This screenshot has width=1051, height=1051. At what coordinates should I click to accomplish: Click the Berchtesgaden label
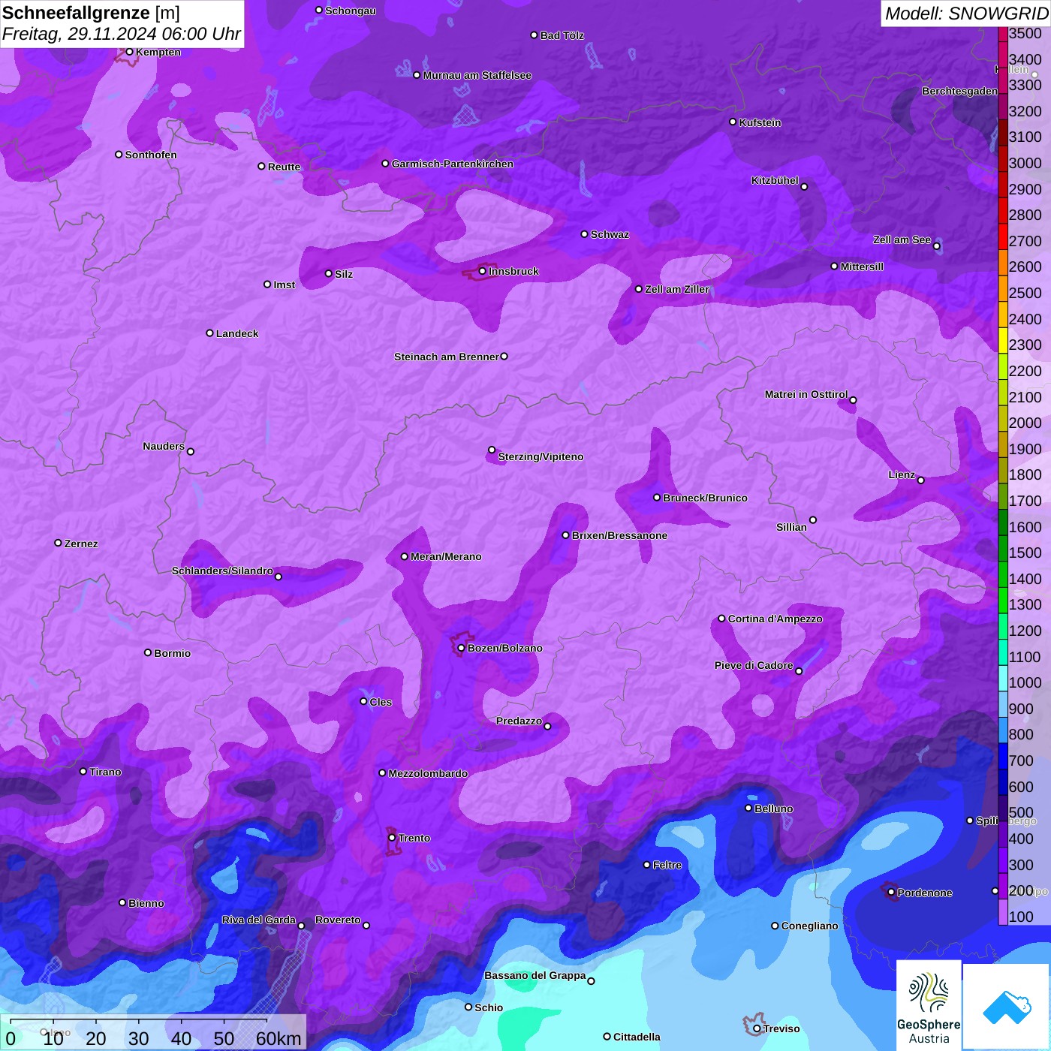click(x=959, y=91)
